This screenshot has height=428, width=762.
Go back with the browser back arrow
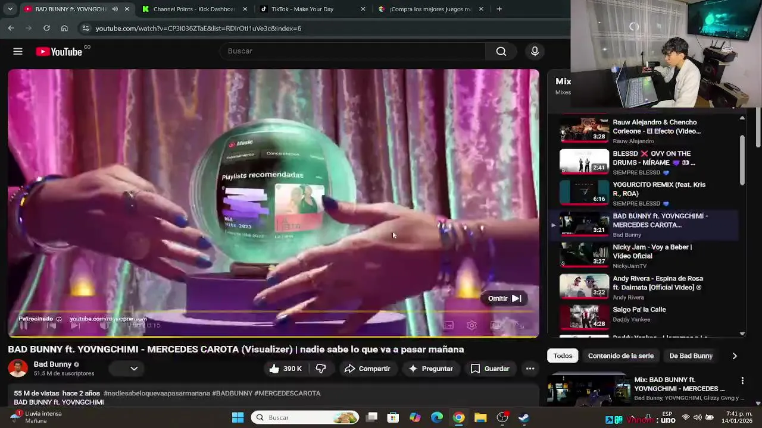tap(11, 28)
